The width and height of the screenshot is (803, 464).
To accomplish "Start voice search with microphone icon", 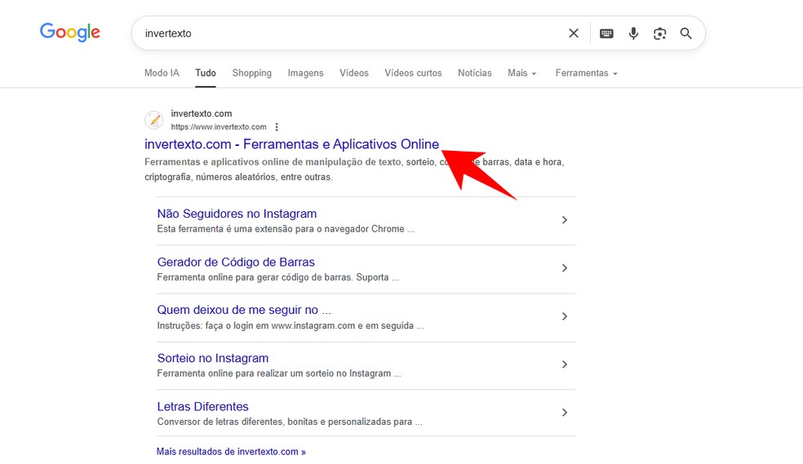I will pos(633,33).
